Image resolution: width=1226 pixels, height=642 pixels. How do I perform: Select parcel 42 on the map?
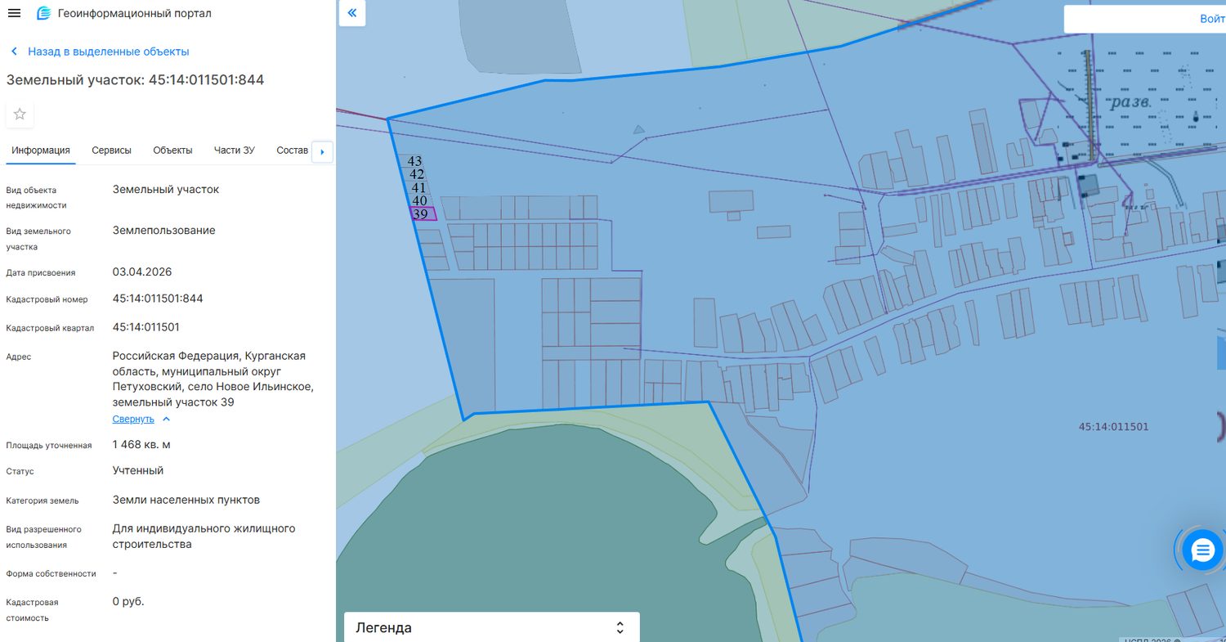click(x=417, y=174)
